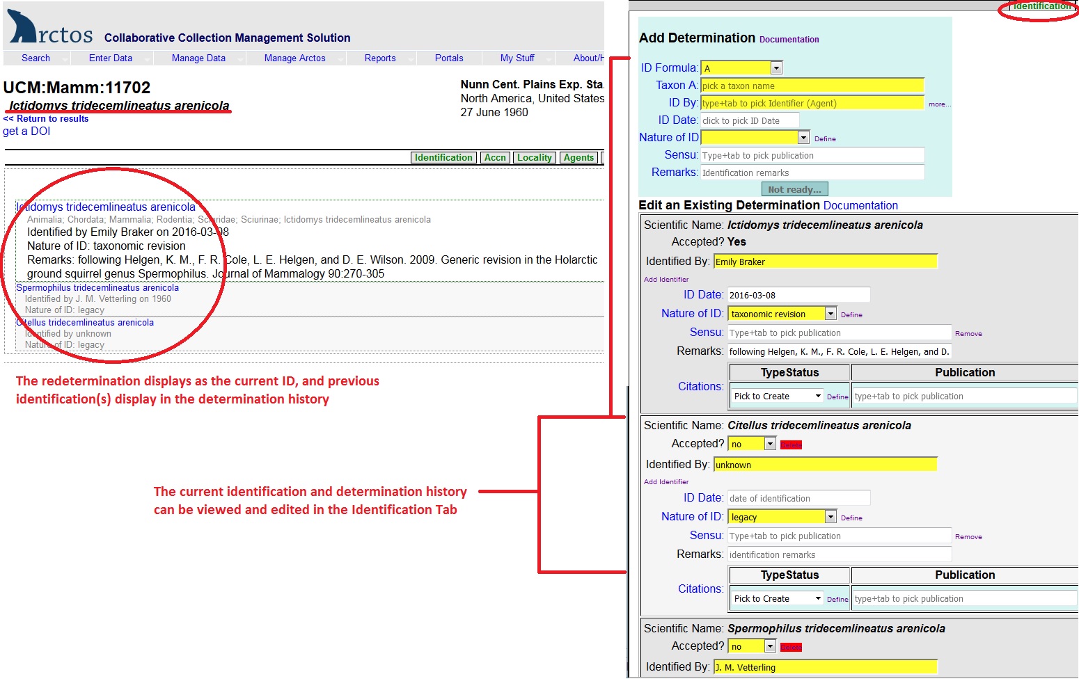Click the Remarks field citing Helgen
Screen dimensions: 1079x688
pyautogui.click(x=839, y=351)
